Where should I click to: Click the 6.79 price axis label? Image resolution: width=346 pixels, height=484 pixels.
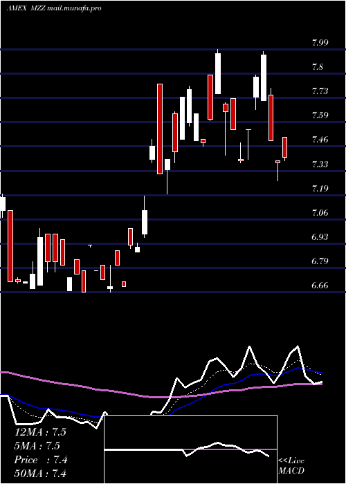pos(320,261)
